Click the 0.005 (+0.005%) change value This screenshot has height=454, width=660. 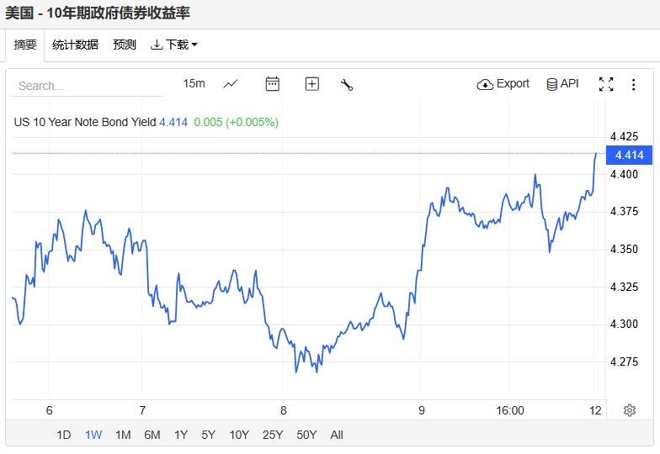(x=236, y=122)
